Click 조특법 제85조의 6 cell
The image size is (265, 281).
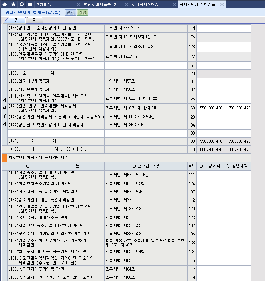(146, 28)
